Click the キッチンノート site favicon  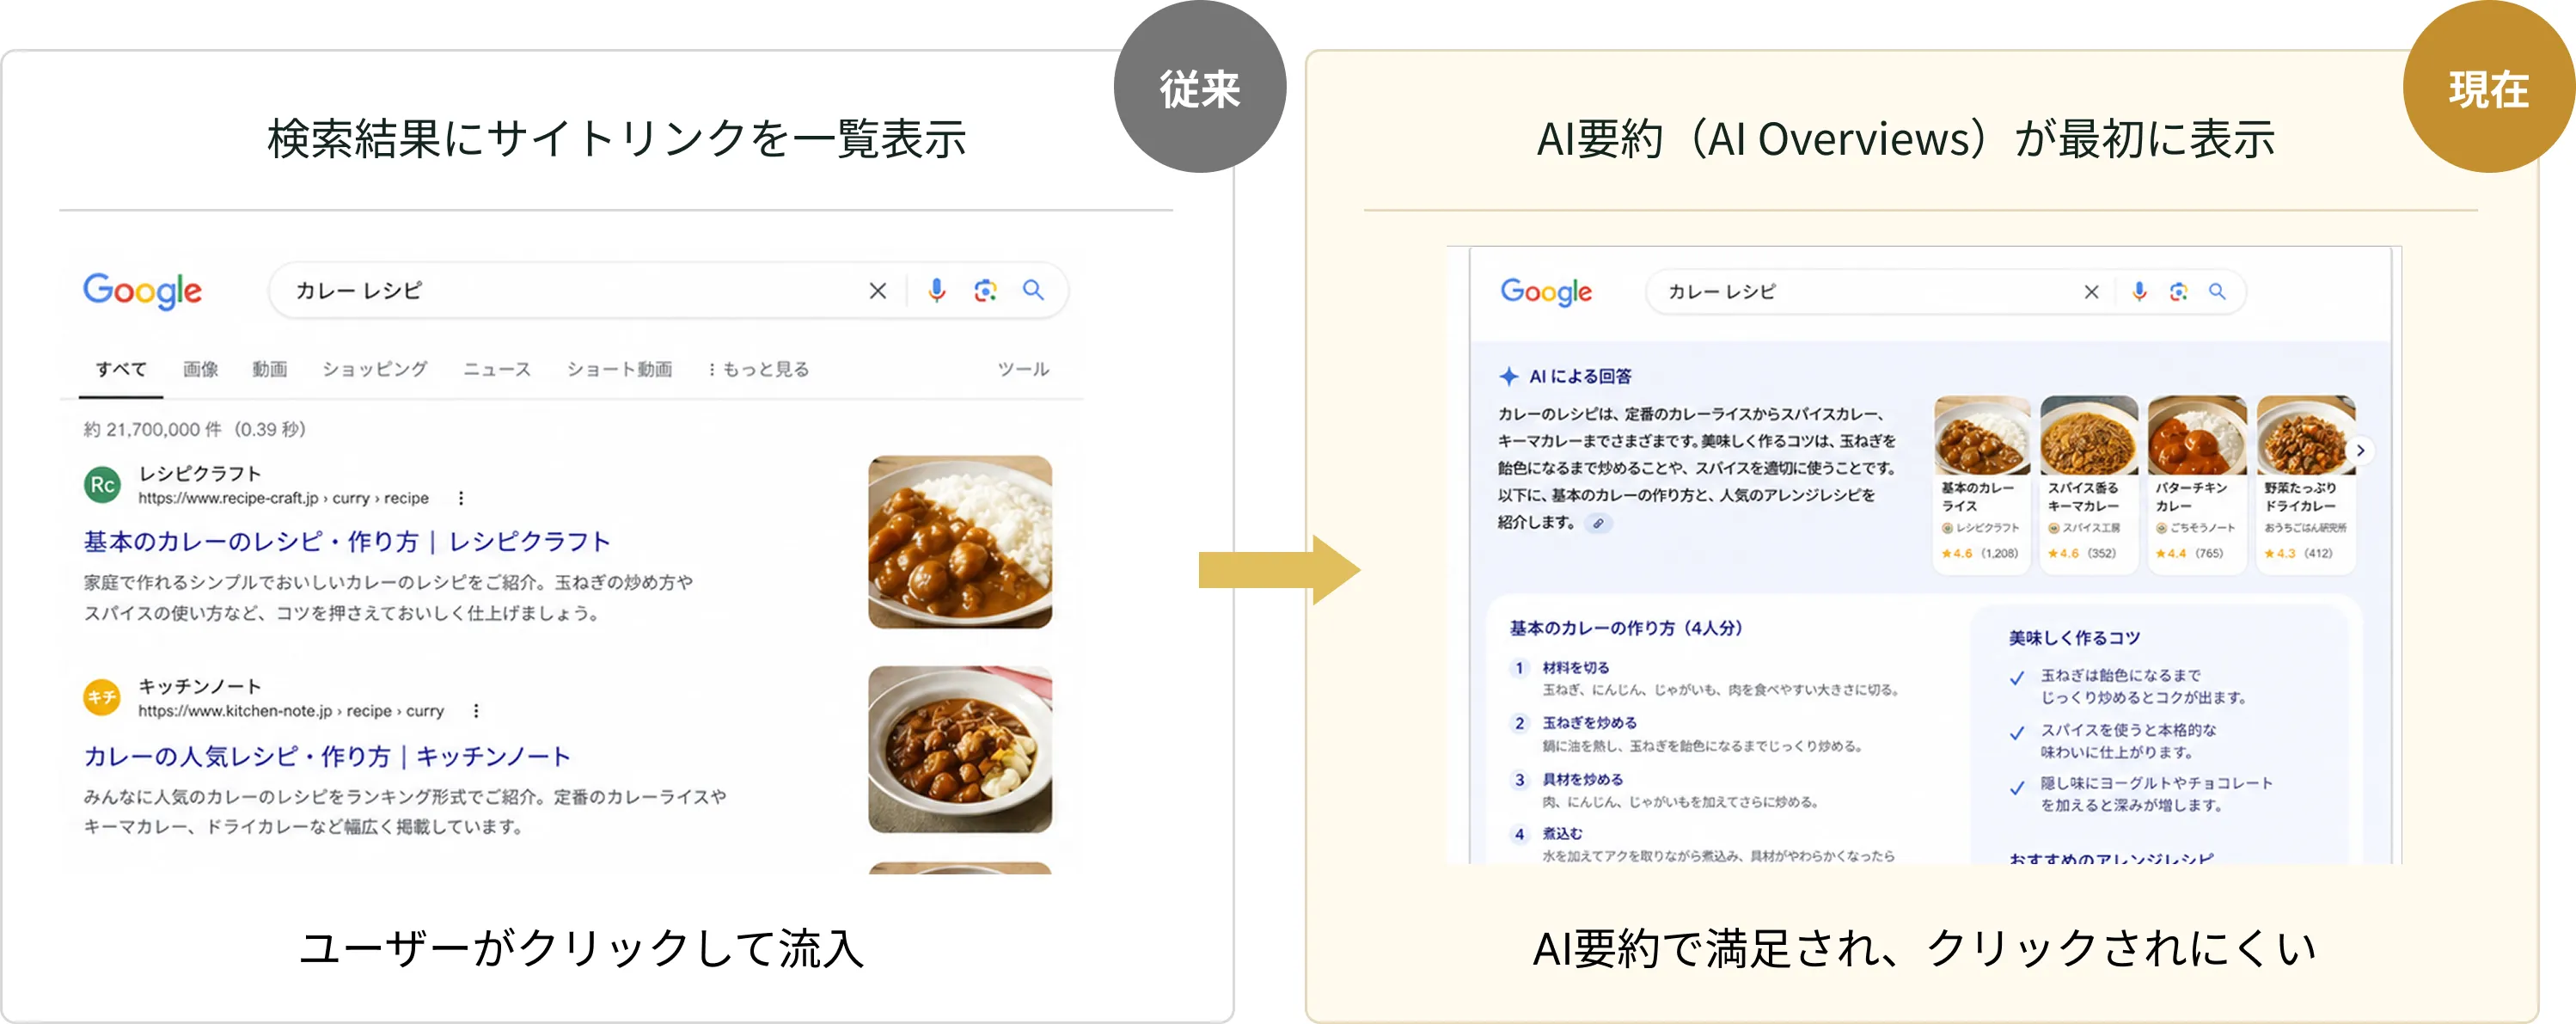click(102, 697)
